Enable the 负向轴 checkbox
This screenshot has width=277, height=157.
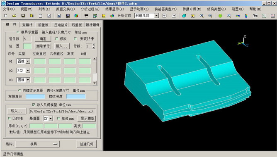point(10,118)
